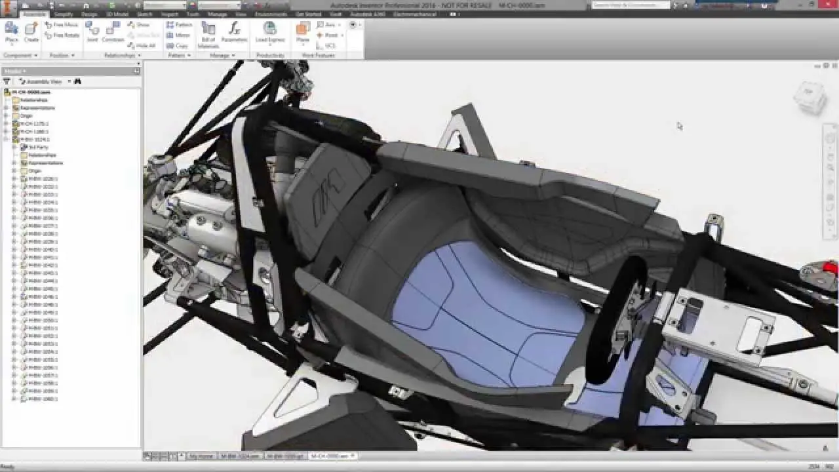The width and height of the screenshot is (839, 472).
Task: Expand the Origin folder in browser
Action: pos(5,115)
